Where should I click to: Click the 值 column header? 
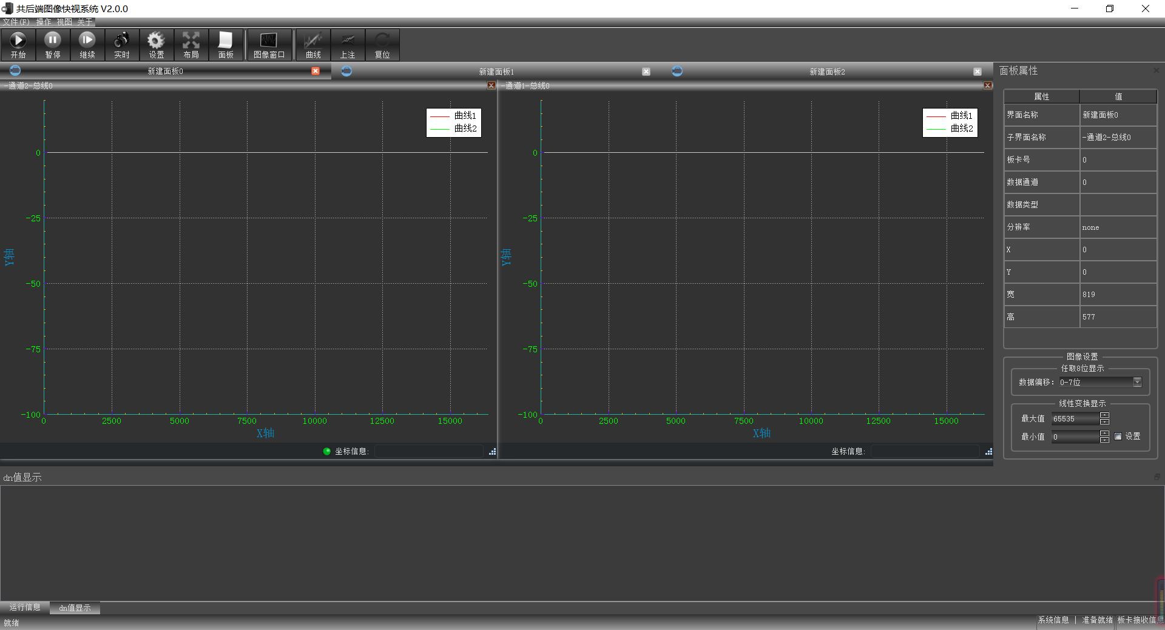pos(1118,96)
